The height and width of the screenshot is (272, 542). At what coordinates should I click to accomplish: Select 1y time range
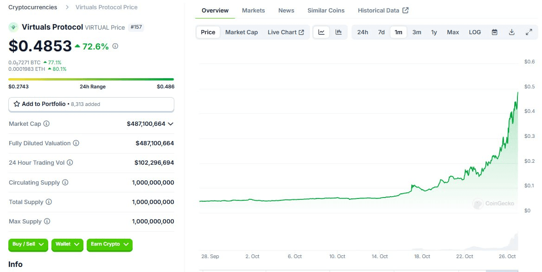[434, 32]
